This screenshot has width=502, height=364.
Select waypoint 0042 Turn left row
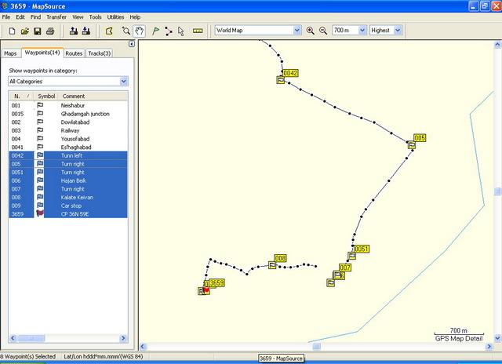(x=68, y=155)
